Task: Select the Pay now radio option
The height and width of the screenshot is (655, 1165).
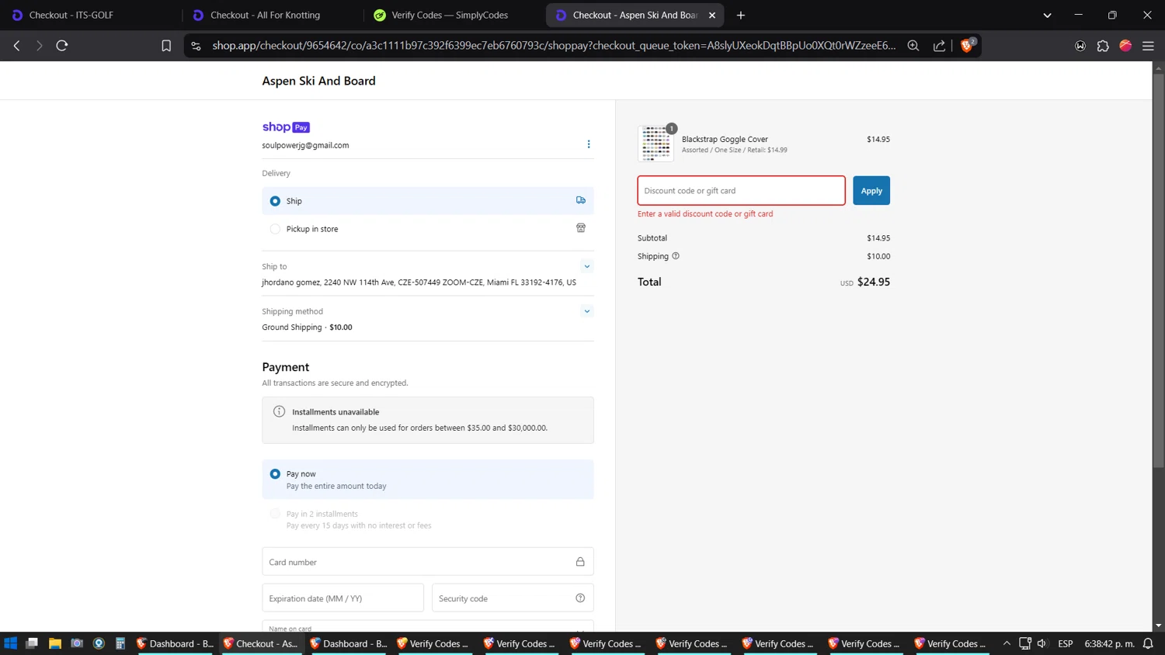Action: (275, 474)
